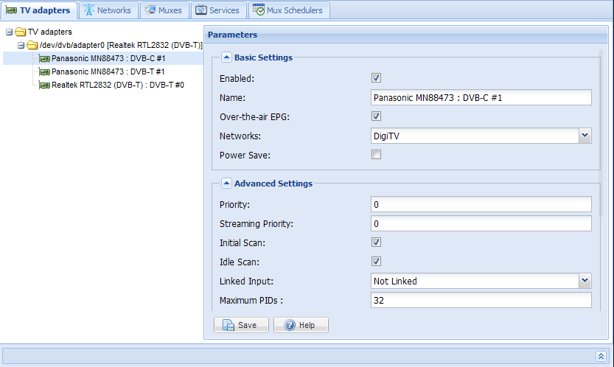Click the Priority input field

point(481,204)
